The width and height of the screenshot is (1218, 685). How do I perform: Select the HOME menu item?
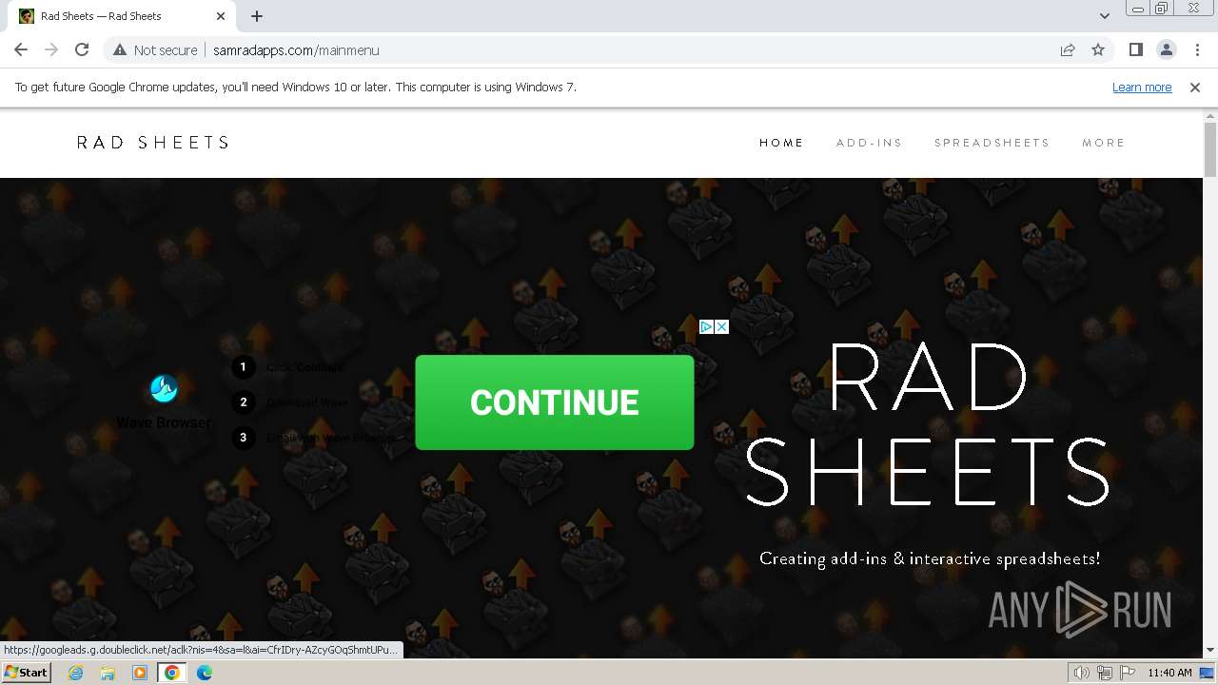coord(781,143)
